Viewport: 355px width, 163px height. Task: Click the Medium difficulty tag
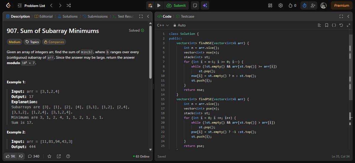click(x=14, y=42)
